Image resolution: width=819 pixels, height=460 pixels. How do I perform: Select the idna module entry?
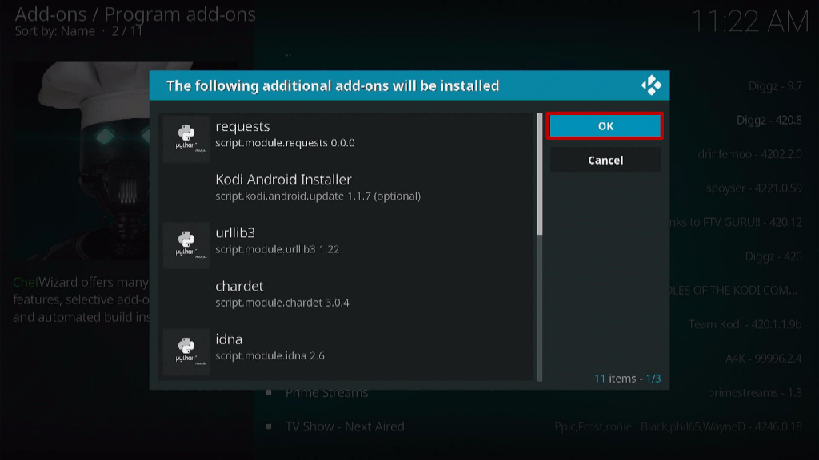(346, 351)
